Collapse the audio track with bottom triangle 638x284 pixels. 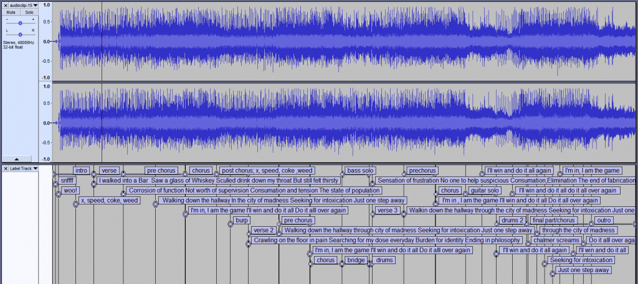pyautogui.click(x=16, y=158)
